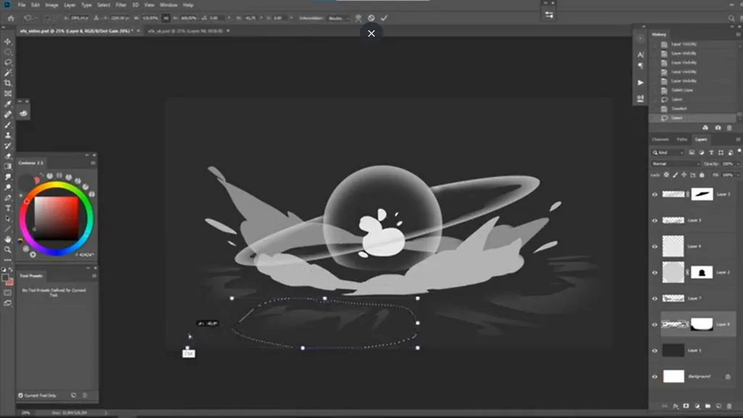Switch to the Channels tab
The image size is (743, 418).
(x=660, y=139)
